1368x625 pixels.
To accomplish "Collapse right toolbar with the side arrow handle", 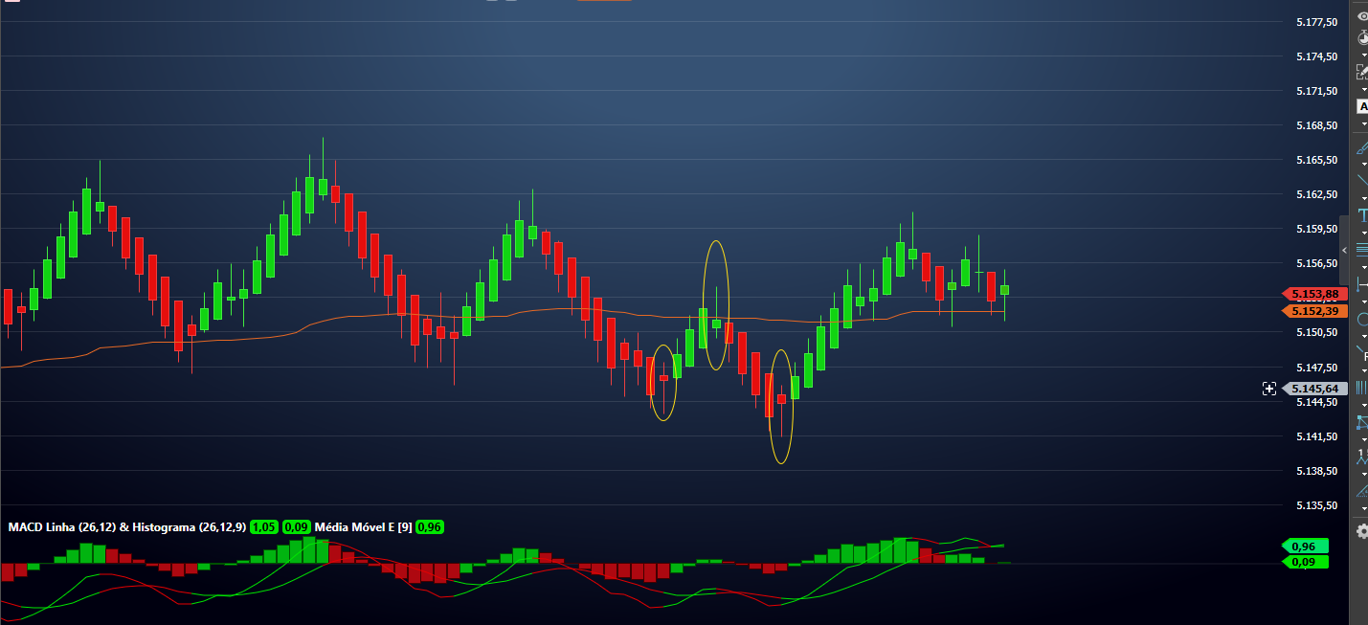I will pyautogui.click(x=1344, y=251).
